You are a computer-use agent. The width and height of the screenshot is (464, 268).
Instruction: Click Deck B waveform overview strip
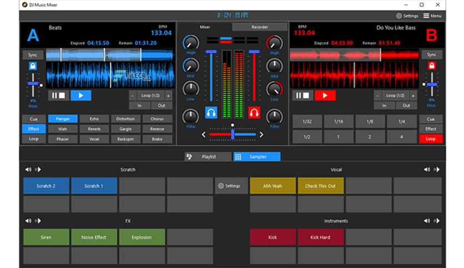354,55
